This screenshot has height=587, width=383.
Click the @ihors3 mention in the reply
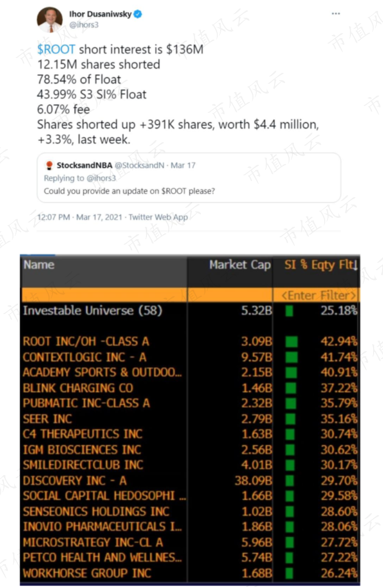pyautogui.click(x=101, y=178)
